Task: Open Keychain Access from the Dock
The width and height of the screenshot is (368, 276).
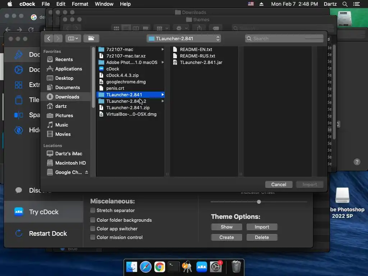Action: coord(187,267)
